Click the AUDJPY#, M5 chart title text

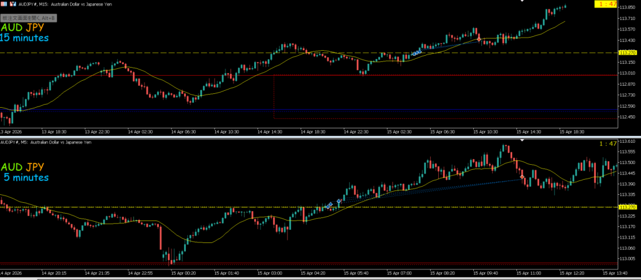click(47, 143)
